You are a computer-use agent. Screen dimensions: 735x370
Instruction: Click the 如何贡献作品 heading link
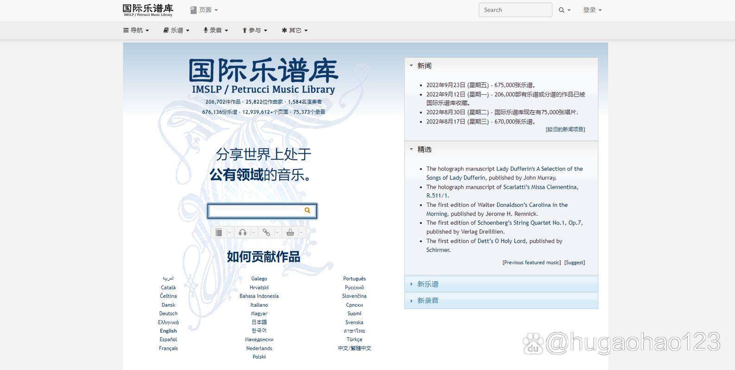[263, 257]
